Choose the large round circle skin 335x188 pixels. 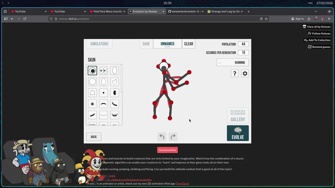point(92,82)
